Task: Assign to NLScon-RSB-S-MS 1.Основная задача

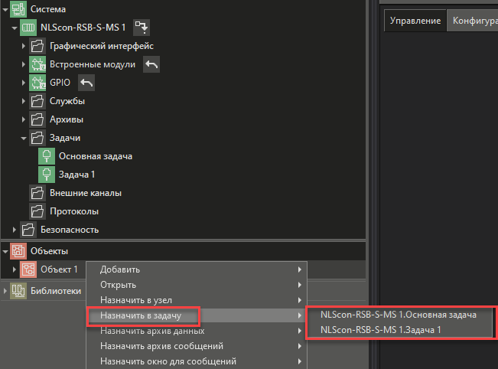Action: tap(399, 315)
